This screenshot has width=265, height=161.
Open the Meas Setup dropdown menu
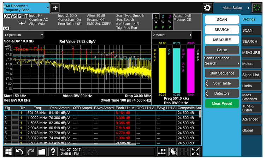[x=232, y=8]
